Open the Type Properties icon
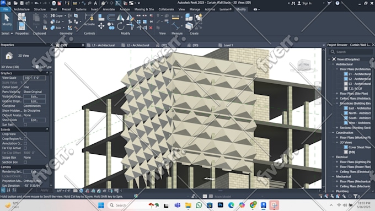Screen dimensions: 375x211 click(22, 17)
